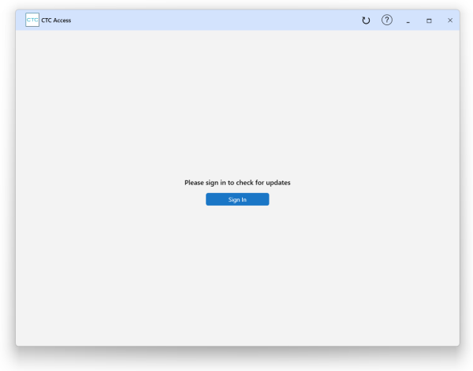Click the square maximize button
This screenshot has height=371, width=473.
(429, 20)
